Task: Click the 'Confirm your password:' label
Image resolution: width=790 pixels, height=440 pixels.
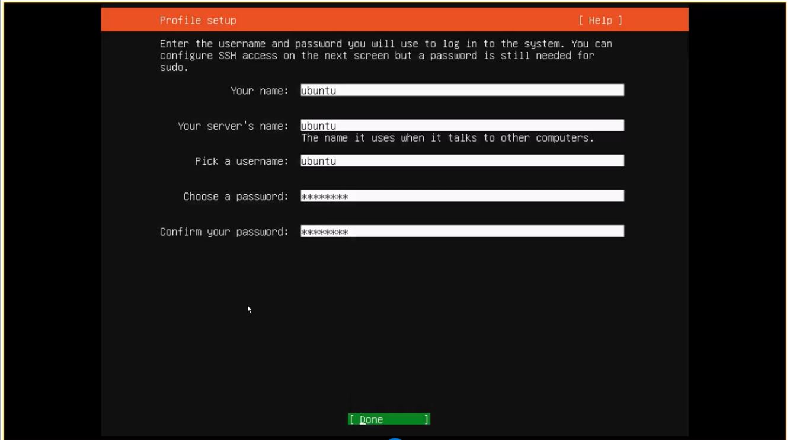Action: 224,232
